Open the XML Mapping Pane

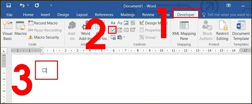click(x=184, y=31)
